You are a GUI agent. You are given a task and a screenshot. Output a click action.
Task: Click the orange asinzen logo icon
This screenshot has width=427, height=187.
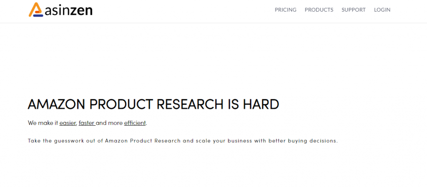tap(36, 10)
